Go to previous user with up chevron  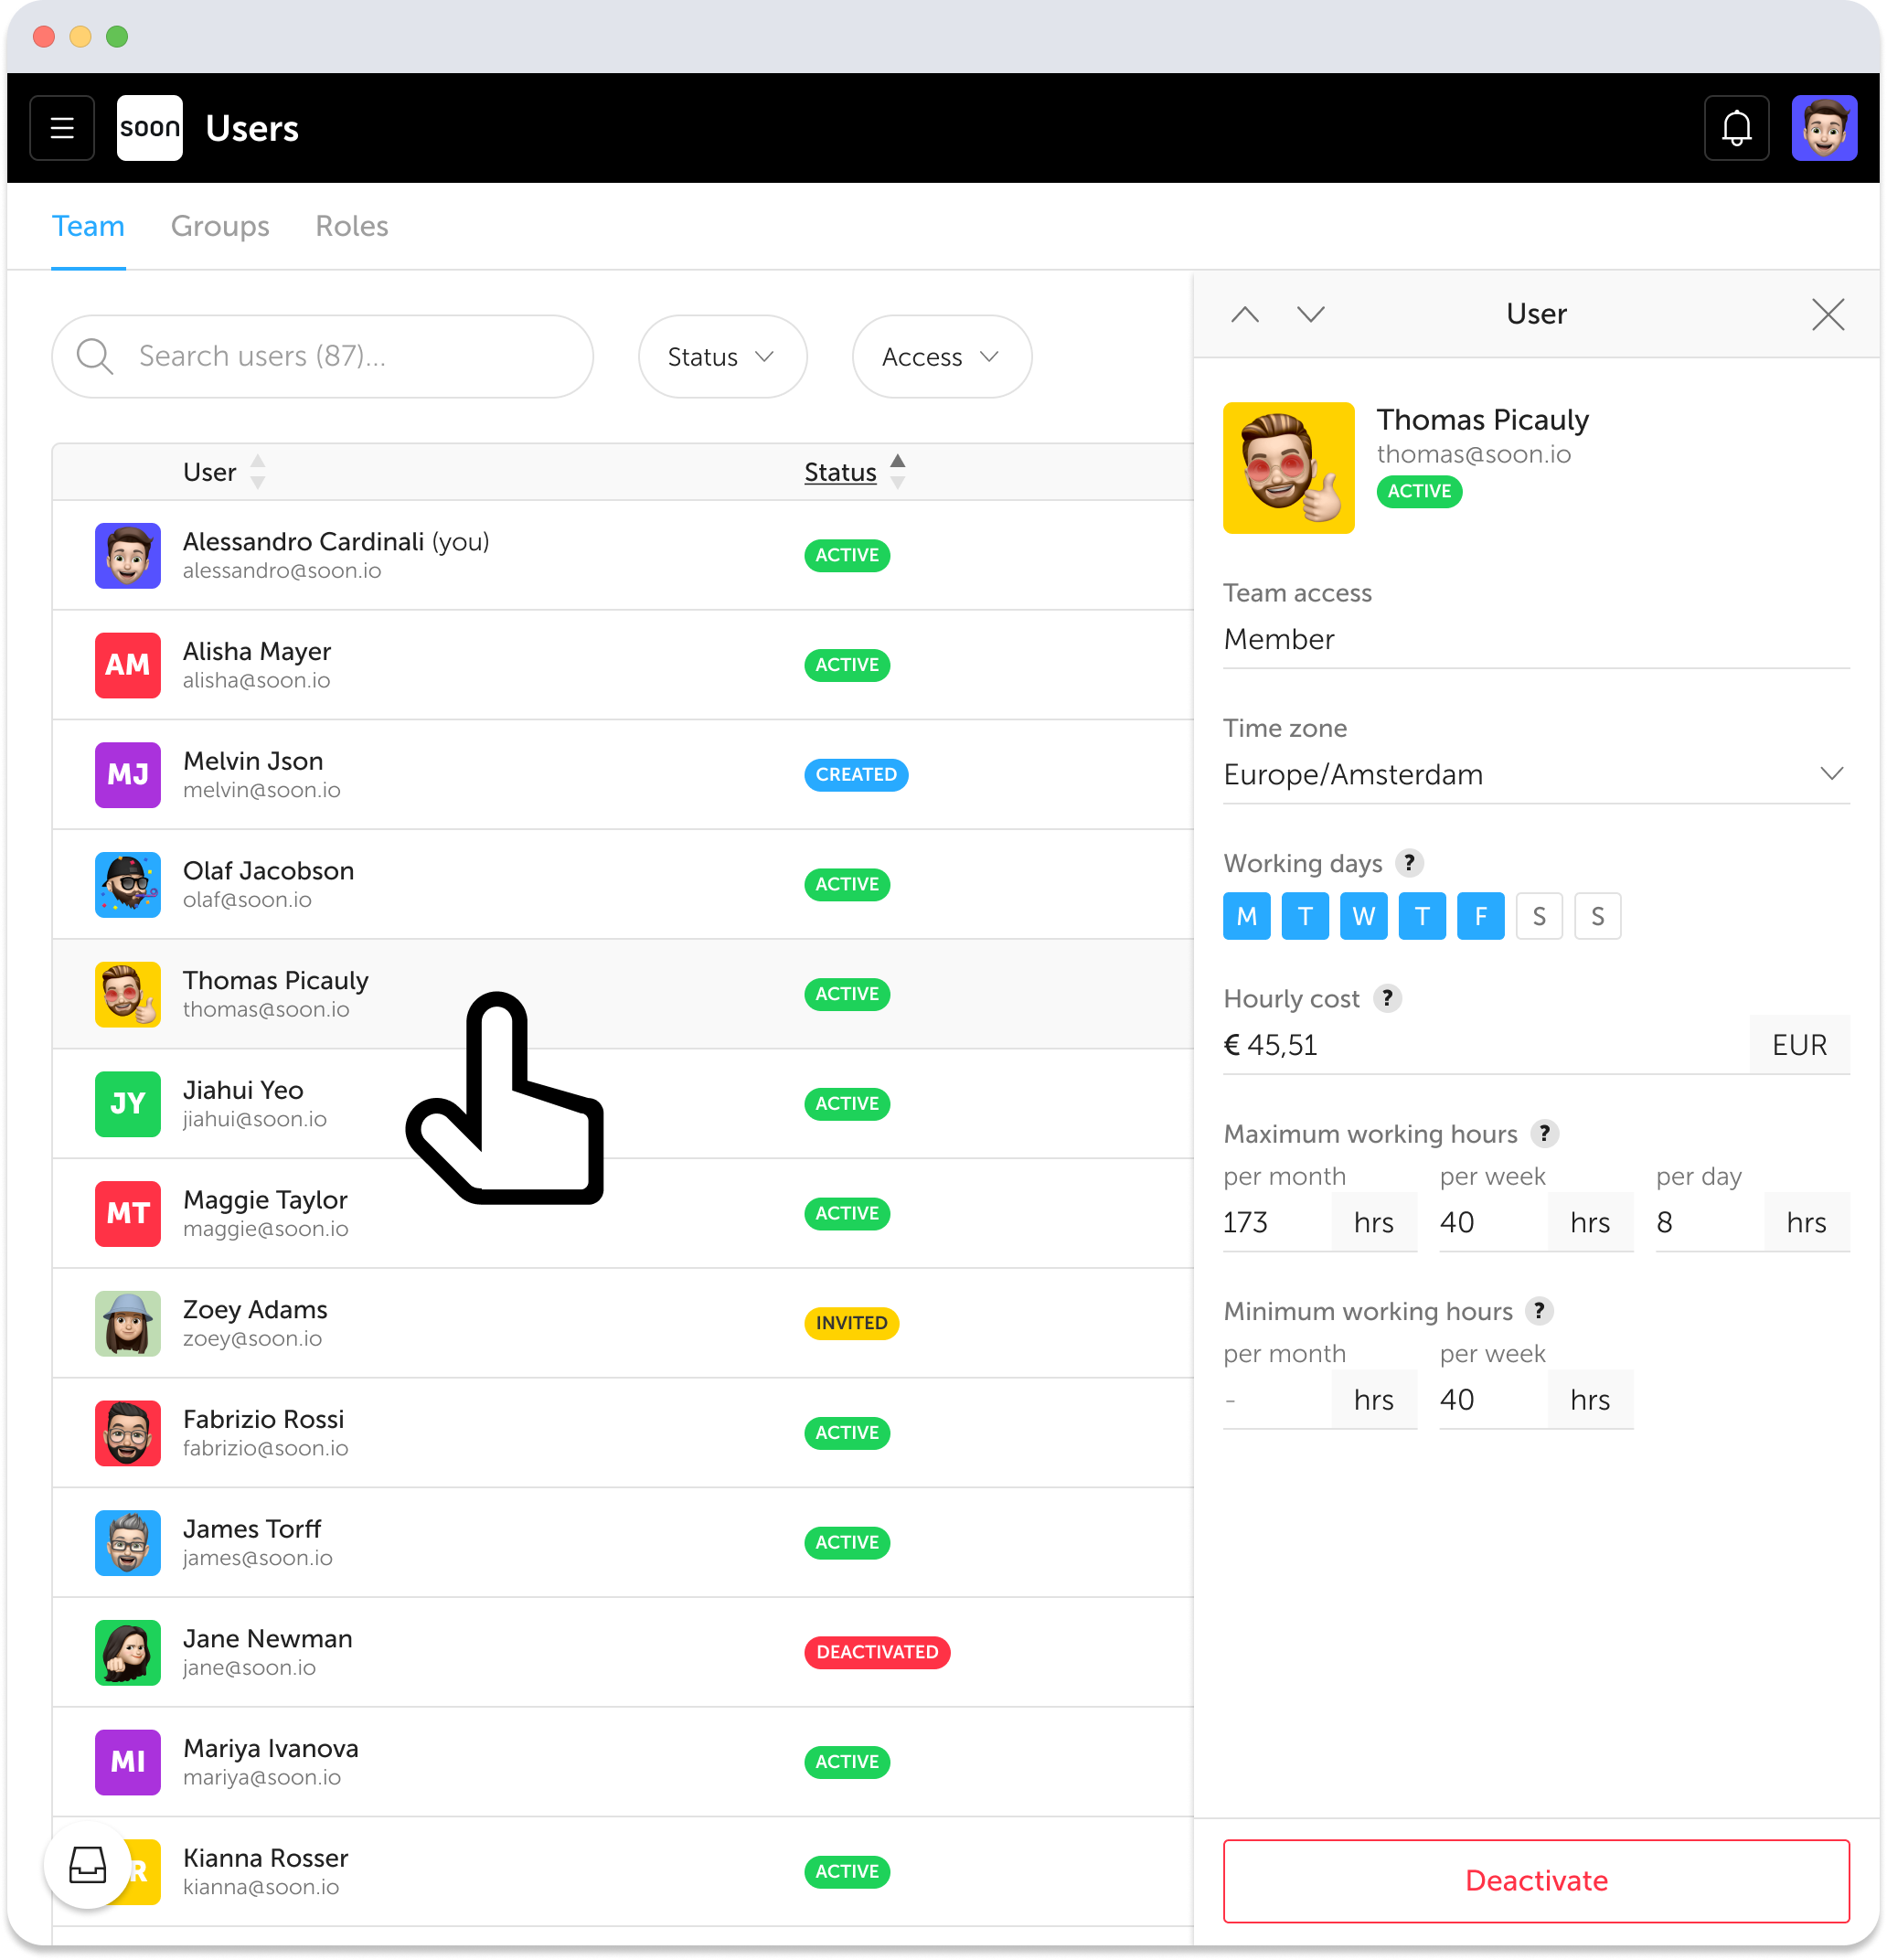(x=1244, y=315)
